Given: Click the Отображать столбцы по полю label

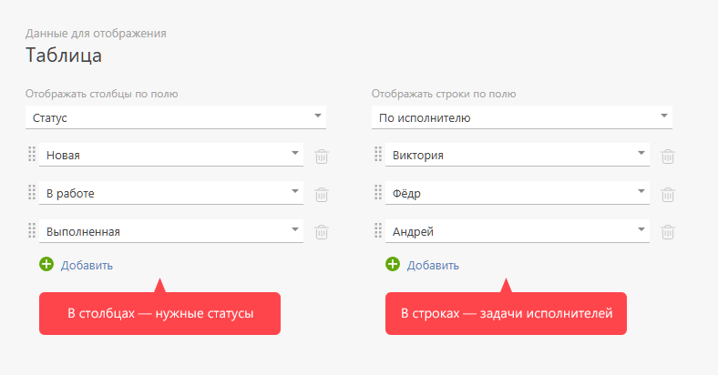Looking at the screenshot, I should [x=102, y=94].
